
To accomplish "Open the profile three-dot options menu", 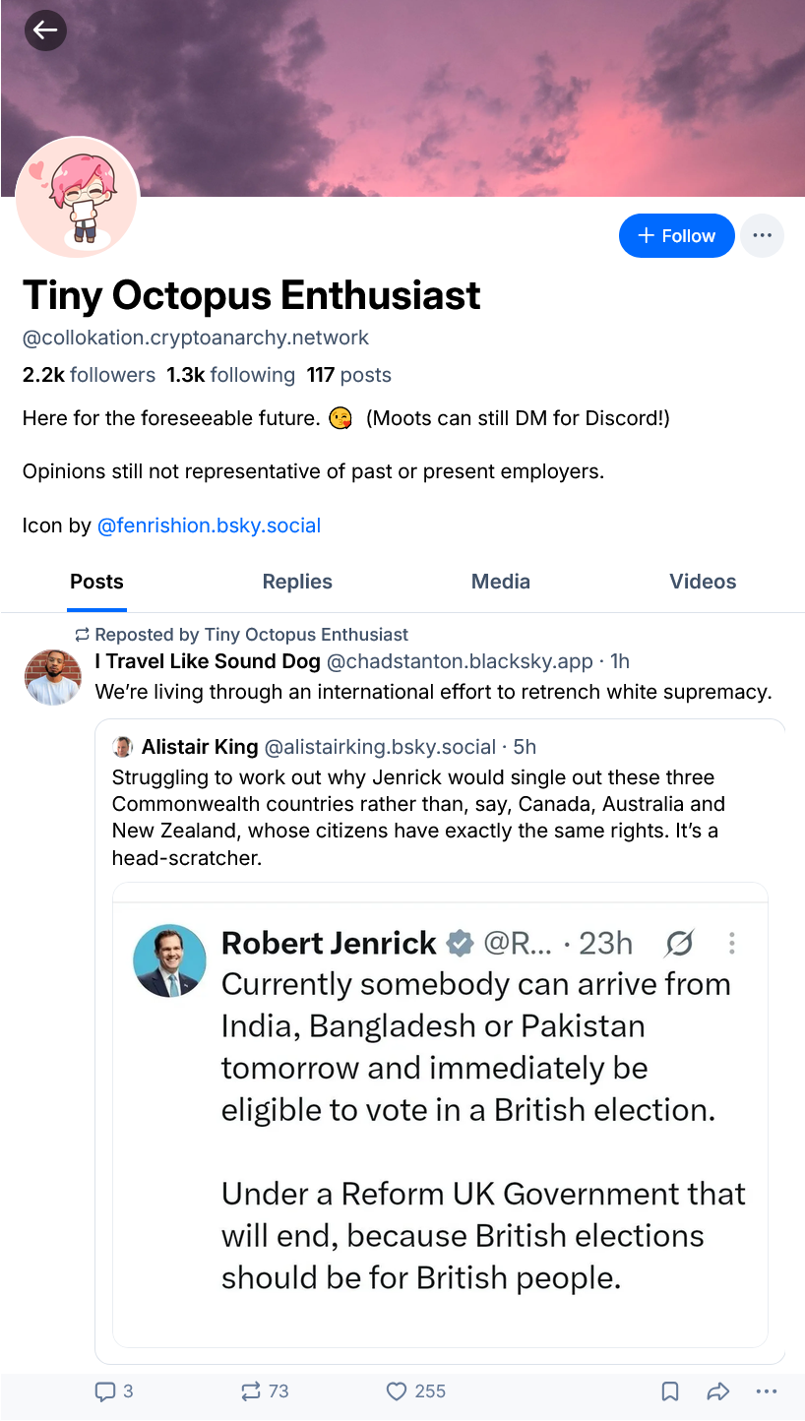I will pyautogui.click(x=762, y=235).
